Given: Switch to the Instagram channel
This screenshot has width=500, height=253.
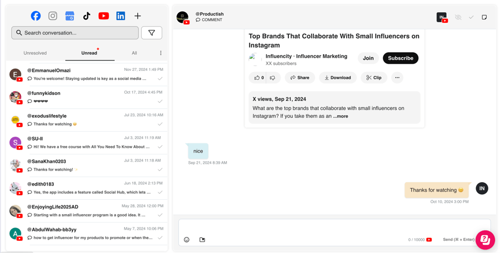Looking at the screenshot, I should (53, 16).
